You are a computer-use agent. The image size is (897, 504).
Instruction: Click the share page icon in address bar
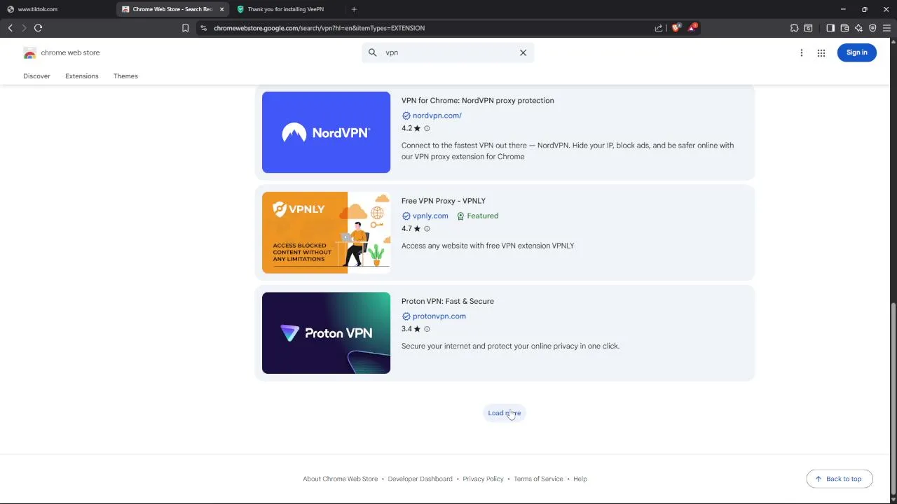pos(659,28)
